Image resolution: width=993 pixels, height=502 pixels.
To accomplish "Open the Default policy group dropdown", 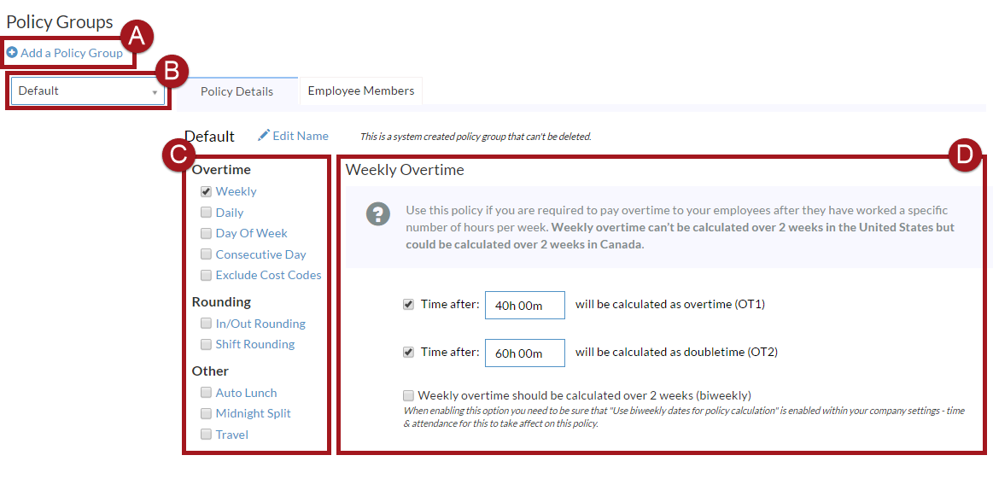I will point(87,91).
